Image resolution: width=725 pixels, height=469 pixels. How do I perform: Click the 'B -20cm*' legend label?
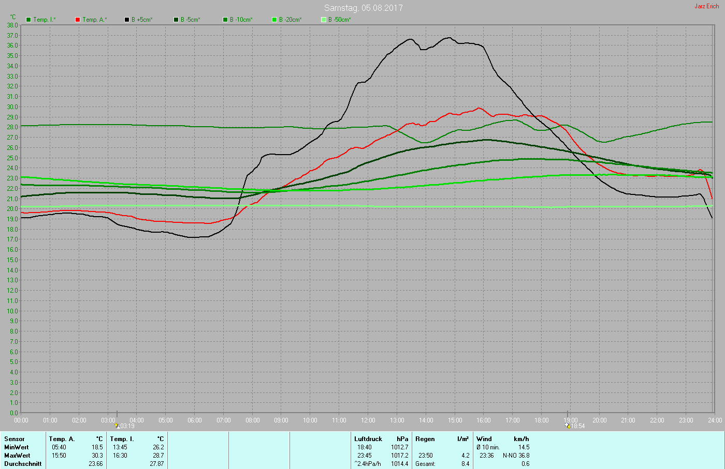pyautogui.click(x=291, y=20)
